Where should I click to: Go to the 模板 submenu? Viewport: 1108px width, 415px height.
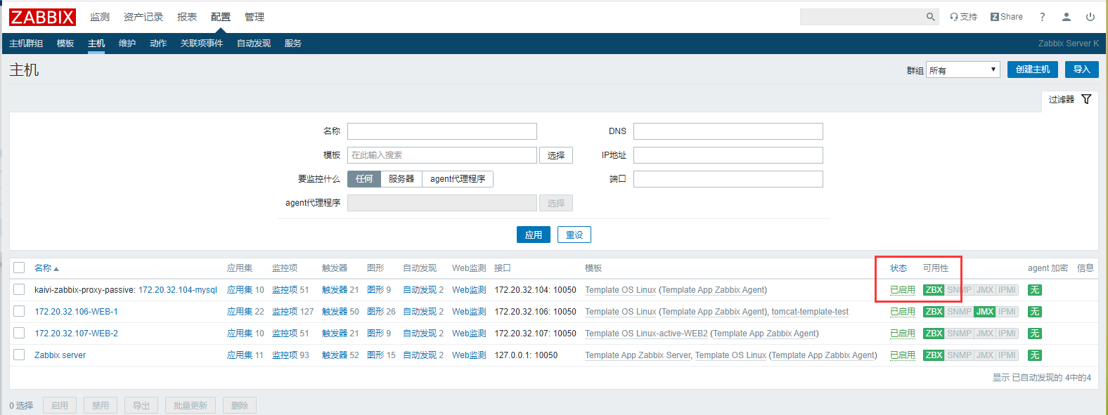[x=65, y=44]
